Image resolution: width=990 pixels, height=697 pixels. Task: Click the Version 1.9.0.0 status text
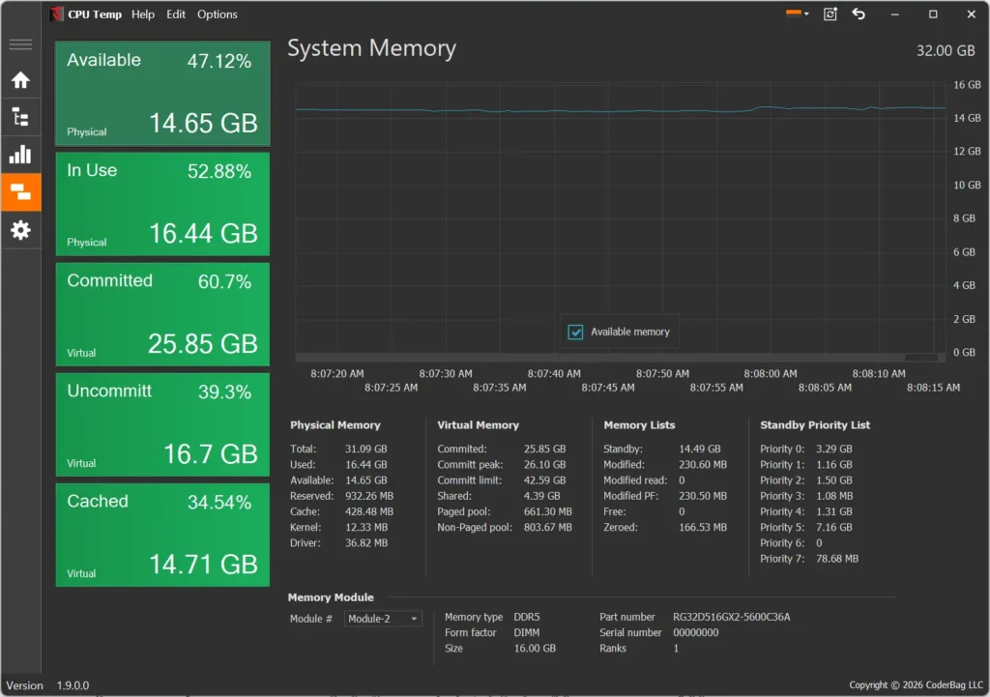48,685
